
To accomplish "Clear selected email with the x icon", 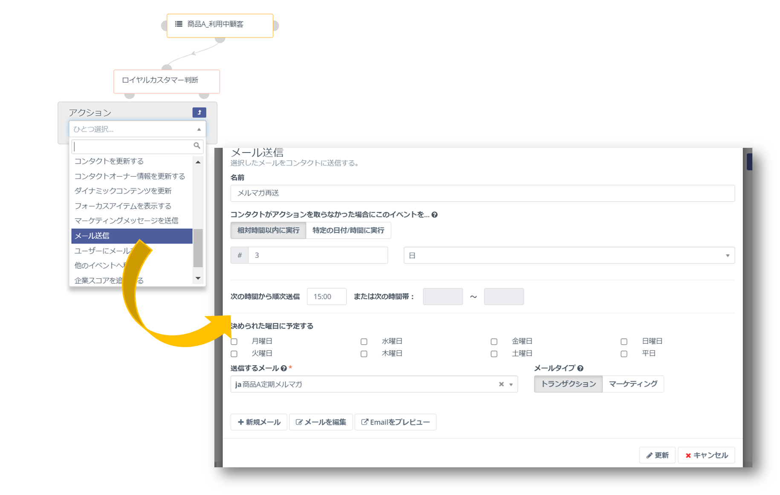I will pyautogui.click(x=501, y=384).
